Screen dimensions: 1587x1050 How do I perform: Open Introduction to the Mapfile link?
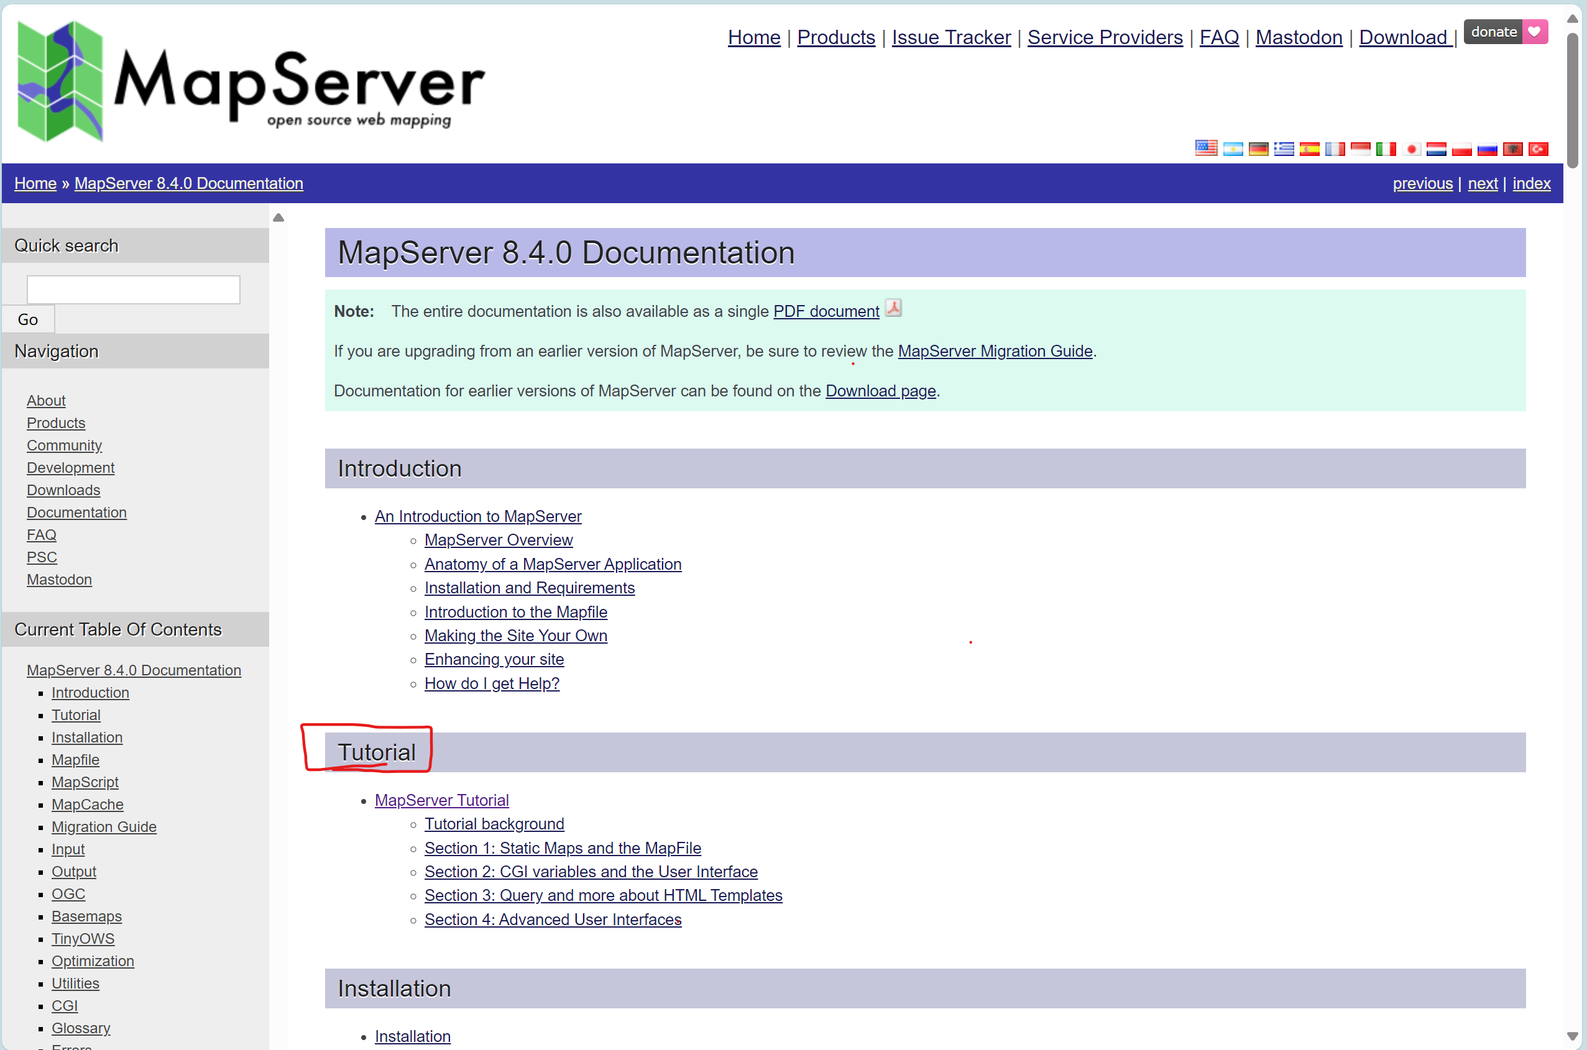516,612
